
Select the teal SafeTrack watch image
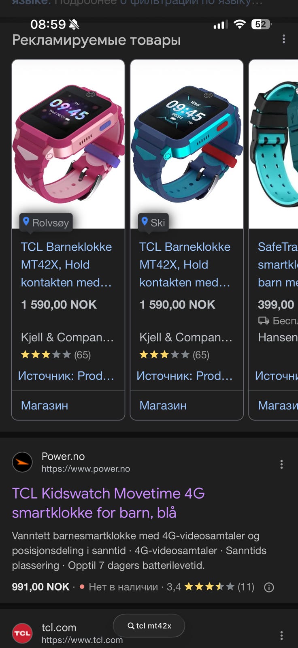point(274,144)
